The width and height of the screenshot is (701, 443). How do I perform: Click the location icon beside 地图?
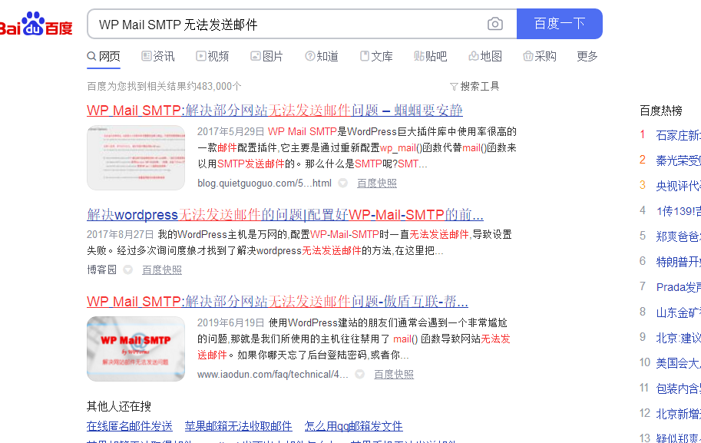tap(471, 55)
